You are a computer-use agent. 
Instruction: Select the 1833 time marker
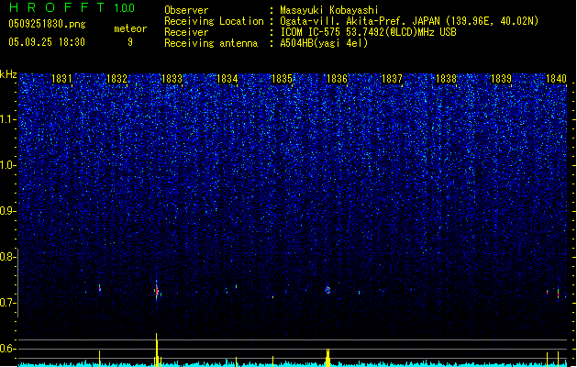point(172,78)
